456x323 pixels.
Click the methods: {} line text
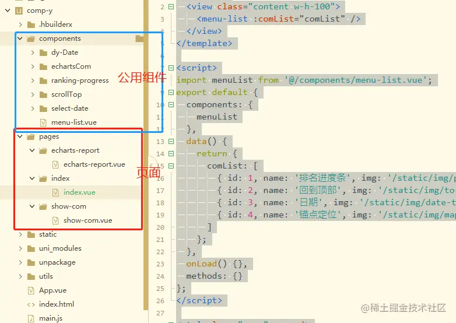pyautogui.click(x=214, y=276)
